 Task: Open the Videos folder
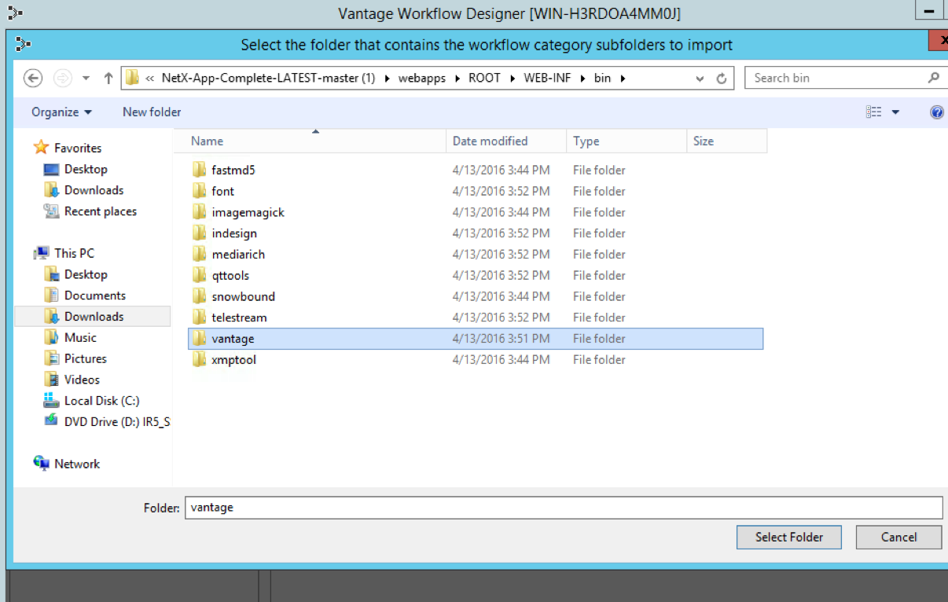click(x=82, y=380)
